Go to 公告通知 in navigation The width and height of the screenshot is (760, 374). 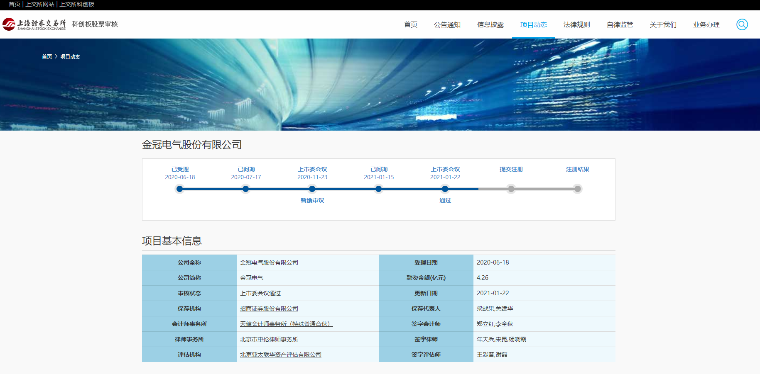pos(447,25)
